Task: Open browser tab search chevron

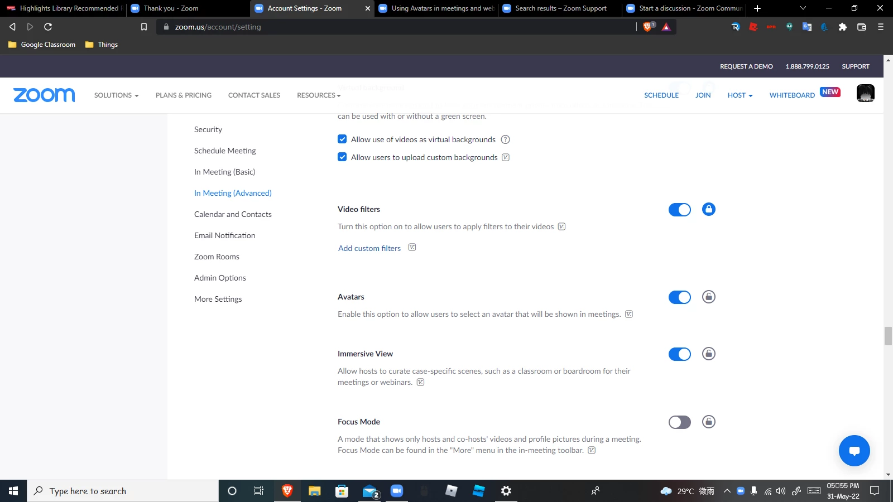Action: 803,8
